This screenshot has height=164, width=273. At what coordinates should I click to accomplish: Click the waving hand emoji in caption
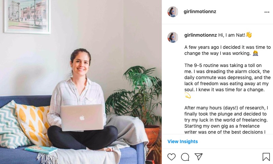pyautogui.click(x=249, y=35)
